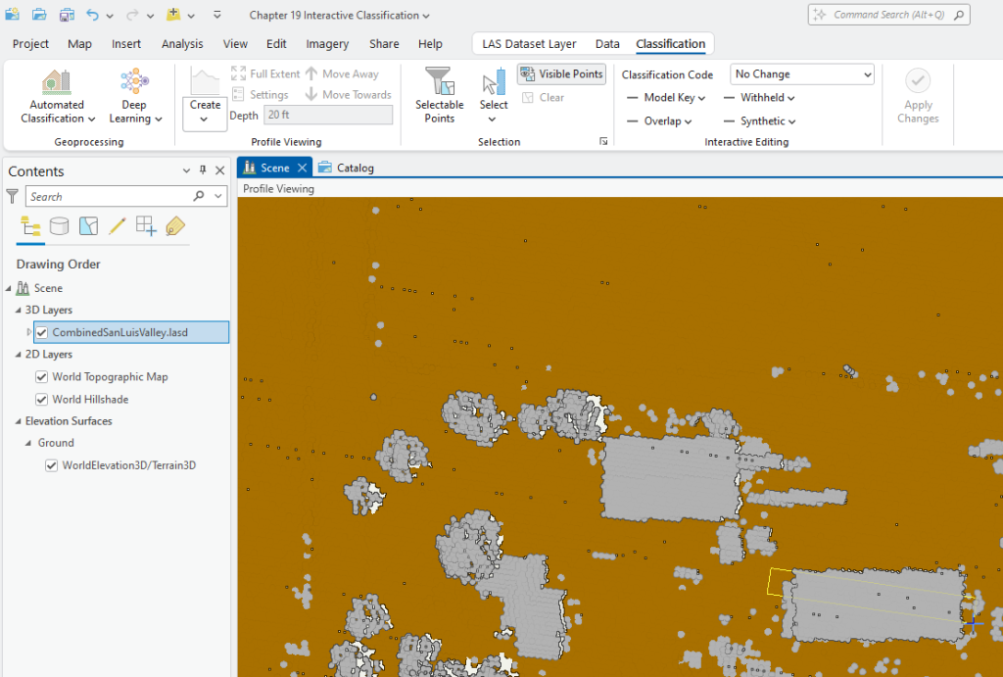Switch Contents to List By Data Source view

coord(59,225)
